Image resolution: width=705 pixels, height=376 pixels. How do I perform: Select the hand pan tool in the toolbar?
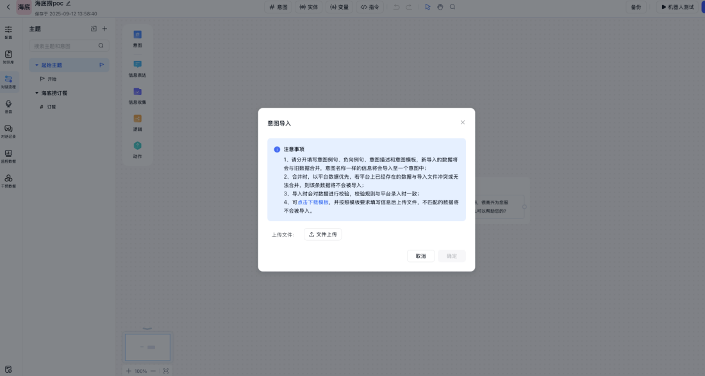point(440,6)
